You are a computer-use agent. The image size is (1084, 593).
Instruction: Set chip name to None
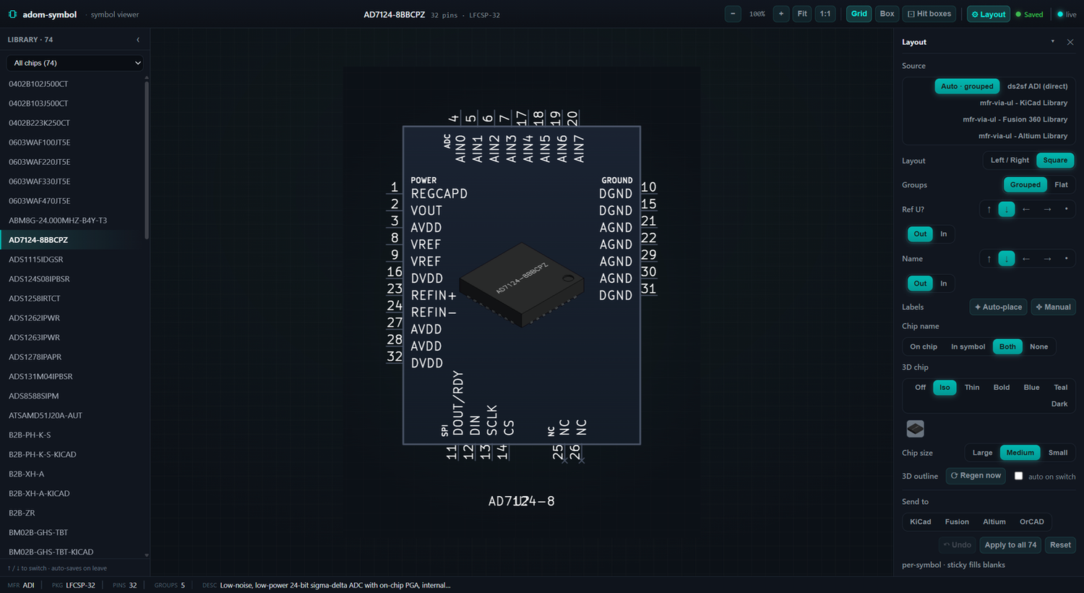[1038, 347]
